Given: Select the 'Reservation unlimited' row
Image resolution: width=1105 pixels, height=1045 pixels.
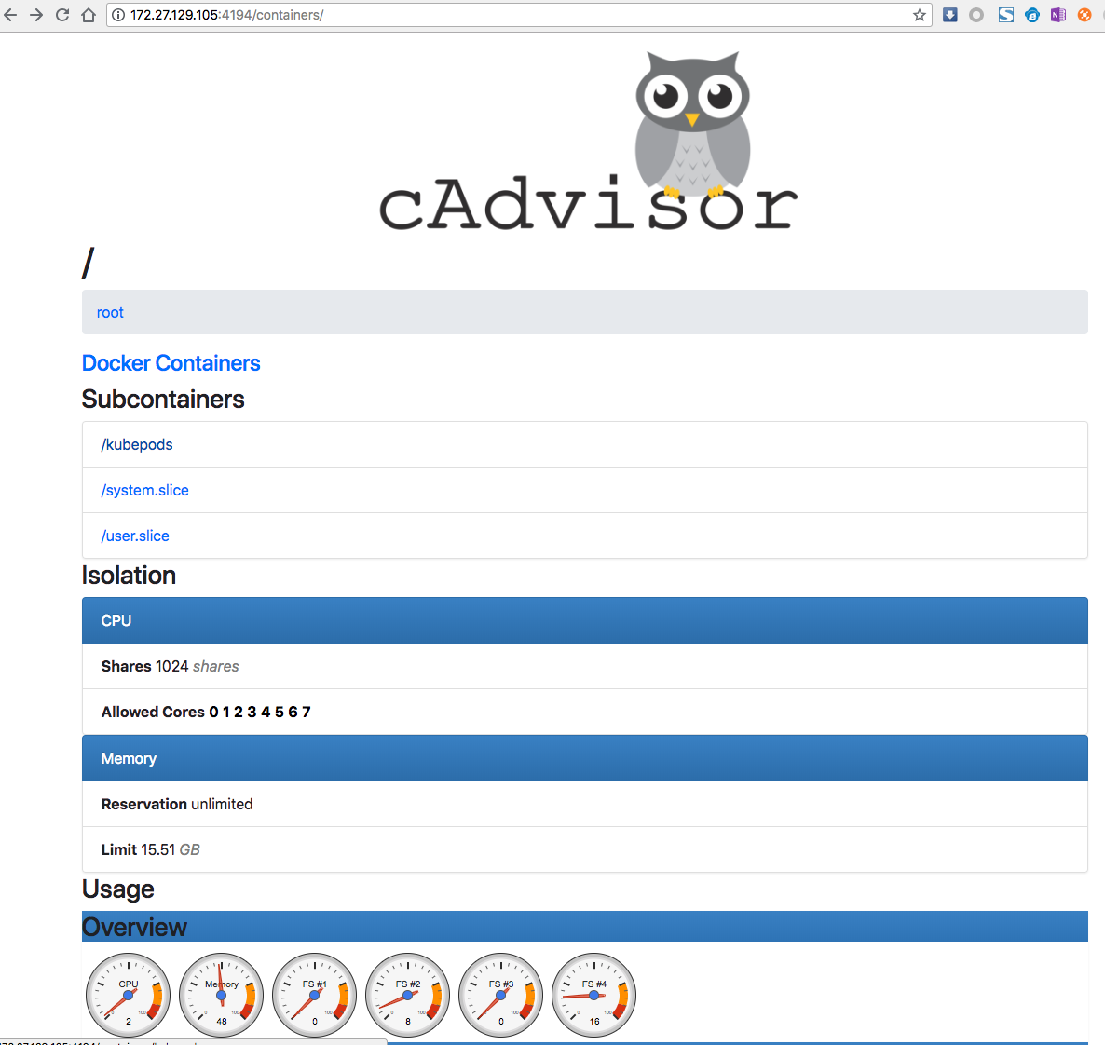Looking at the screenshot, I should (x=585, y=804).
